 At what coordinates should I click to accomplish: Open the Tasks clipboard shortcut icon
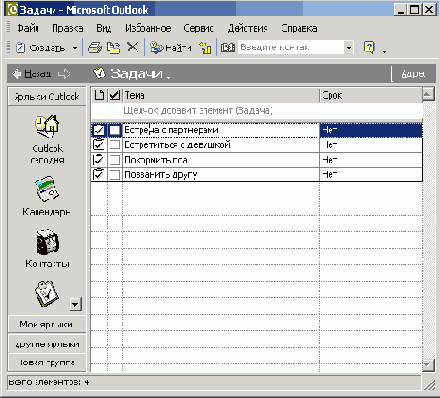47,293
